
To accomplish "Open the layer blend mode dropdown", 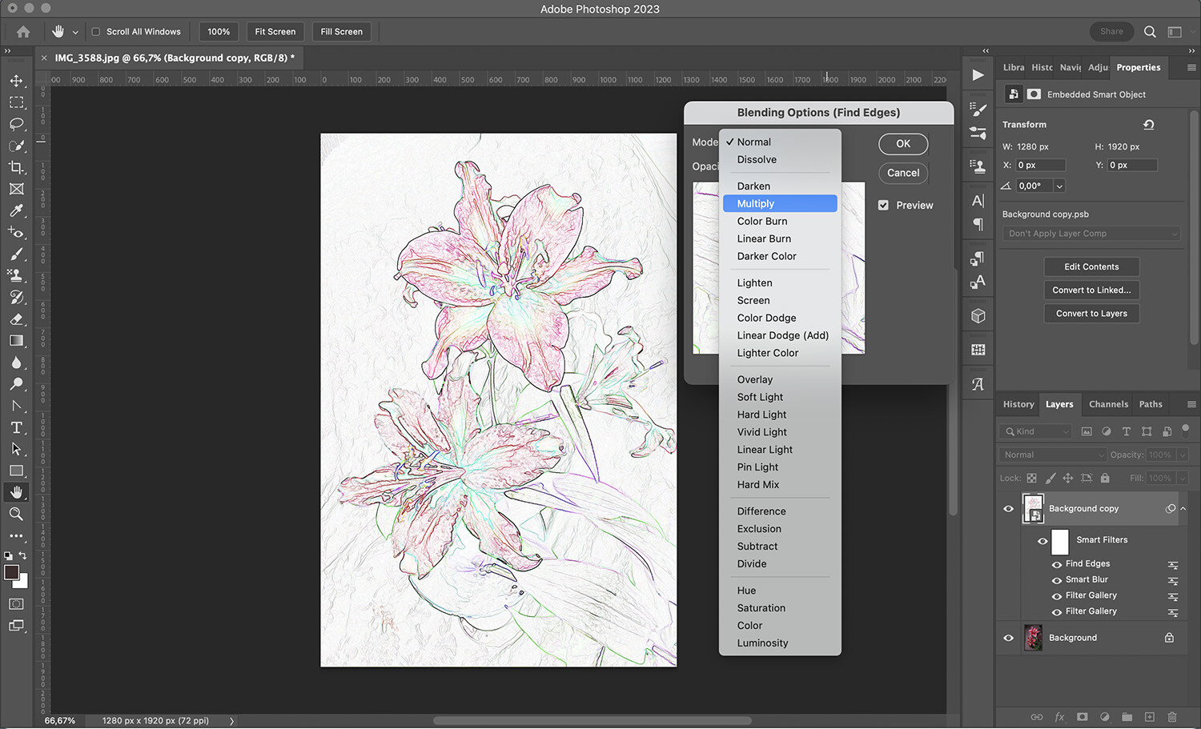I will pyautogui.click(x=1050, y=454).
